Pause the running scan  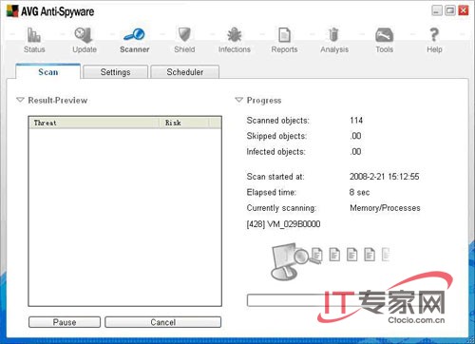click(65, 322)
